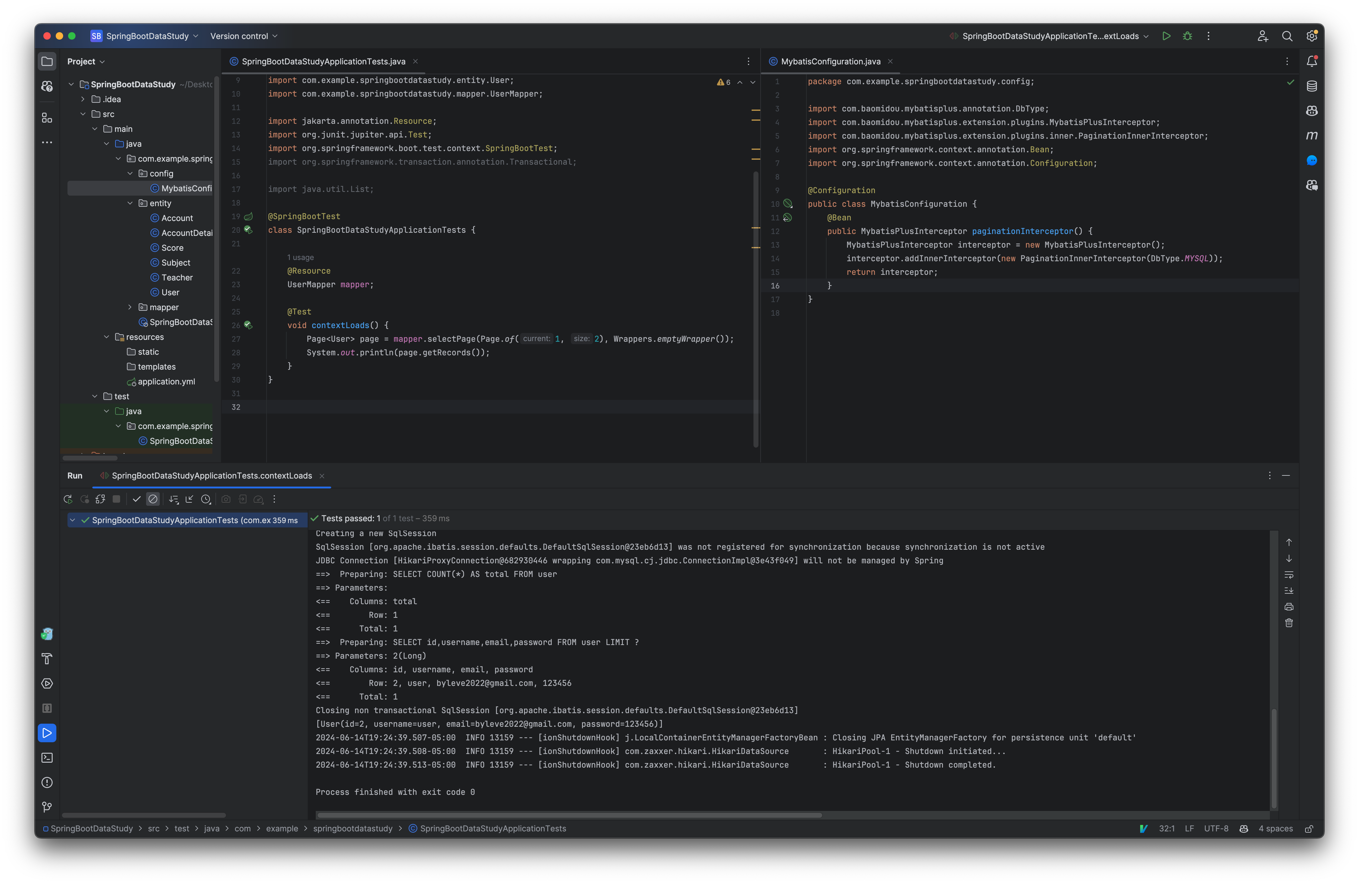Open Search Everywhere with the magnifier icon
Image resolution: width=1359 pixels, height=884 pixels.
[x=1287, y=36]
